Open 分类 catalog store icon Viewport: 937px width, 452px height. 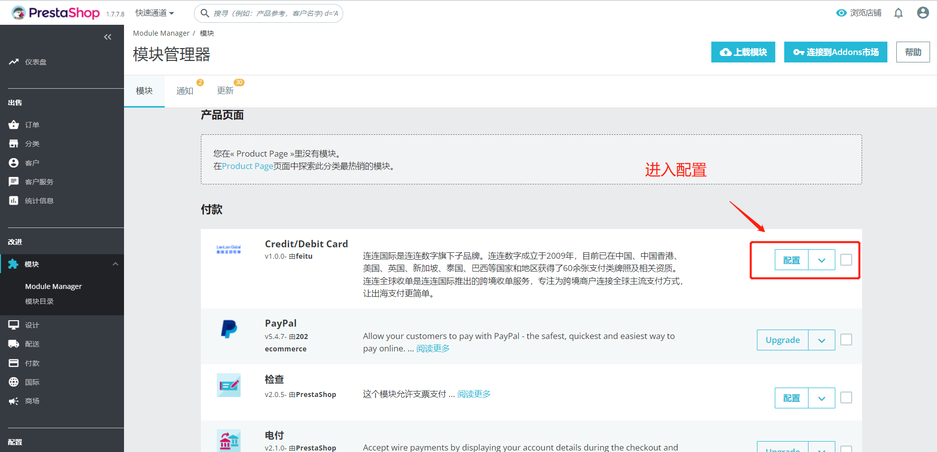[13, 144]
